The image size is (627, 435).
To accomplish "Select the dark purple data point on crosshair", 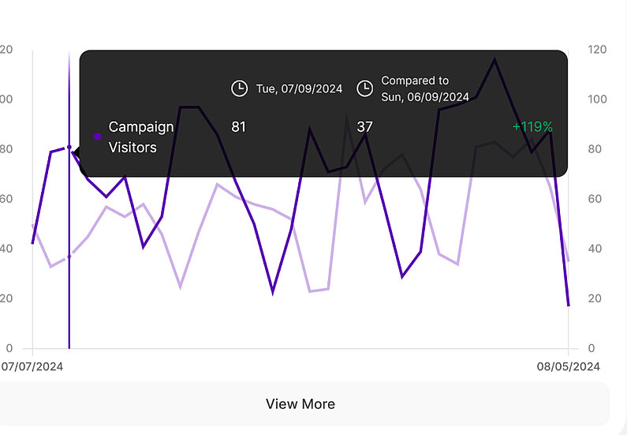I will pos(69,147).
